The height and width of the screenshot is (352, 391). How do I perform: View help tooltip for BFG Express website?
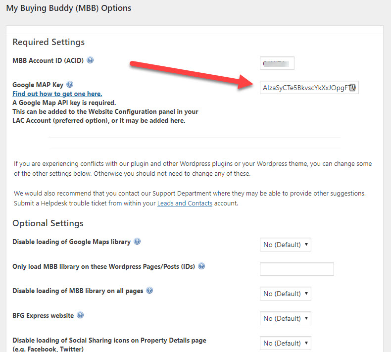pyautogui.click(x=80, y=315)
